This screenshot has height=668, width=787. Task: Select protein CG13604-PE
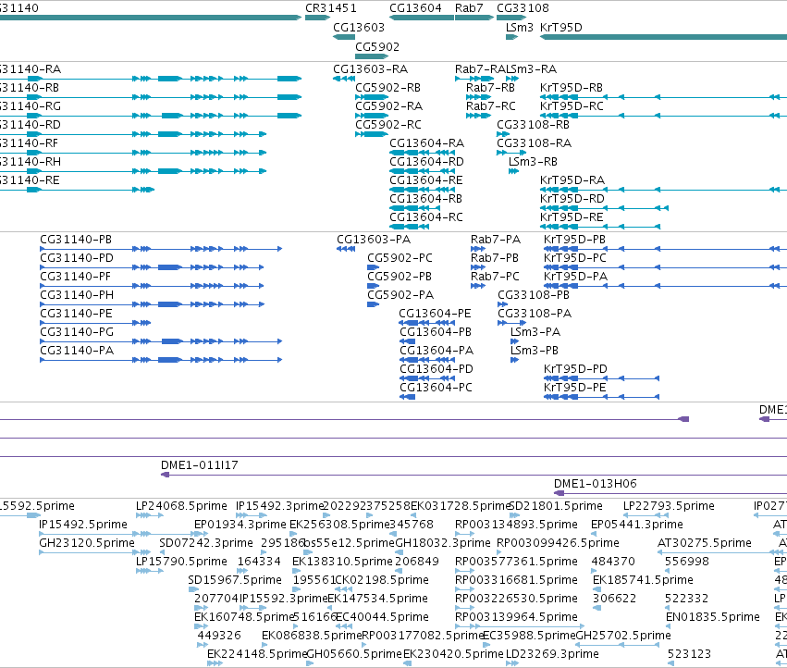(435, 314)
